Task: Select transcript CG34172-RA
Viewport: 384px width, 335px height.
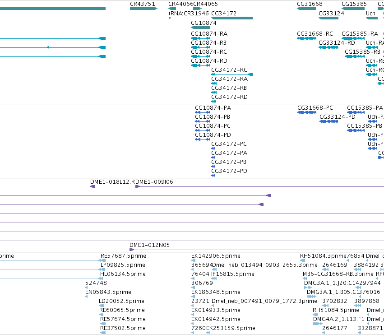Action: (x=230, y=79)
